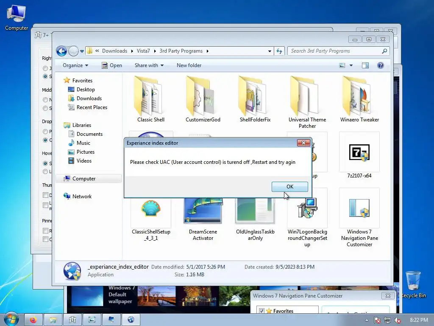Click the Experiance index editor taskbar icon
The width and height of the screenshot is (434, 326).
click(x=131, y=320)
